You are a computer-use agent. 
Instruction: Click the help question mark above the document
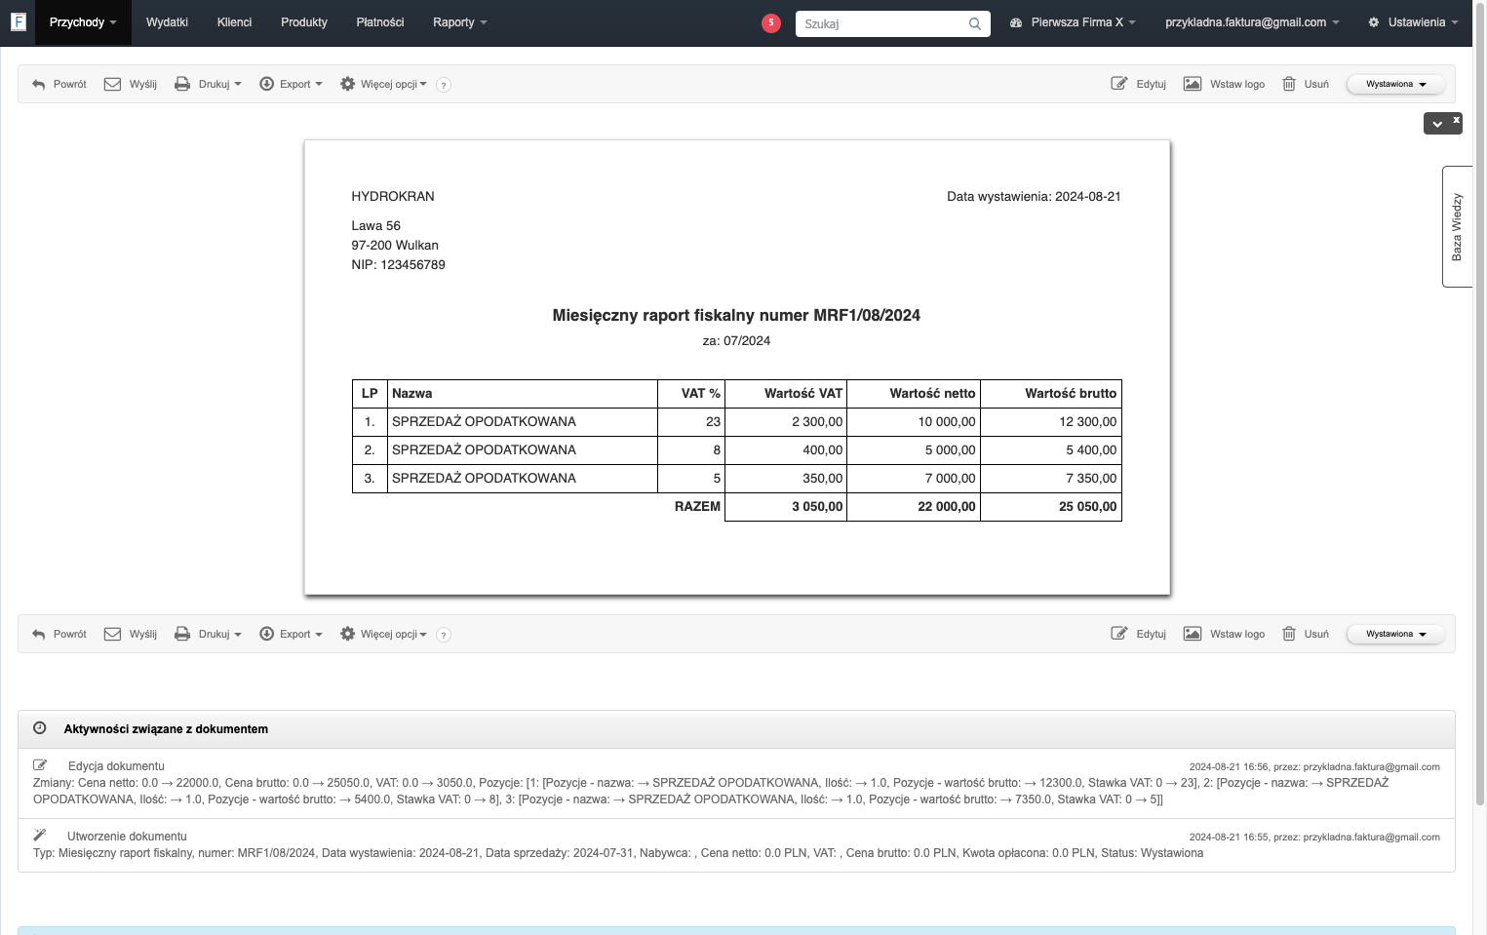coord(444,85)
